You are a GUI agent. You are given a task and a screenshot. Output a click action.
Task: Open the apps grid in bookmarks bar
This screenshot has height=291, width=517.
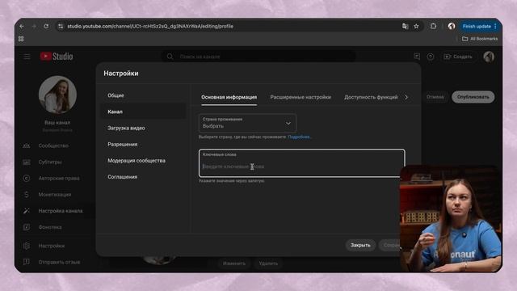(x=21, y=39)
